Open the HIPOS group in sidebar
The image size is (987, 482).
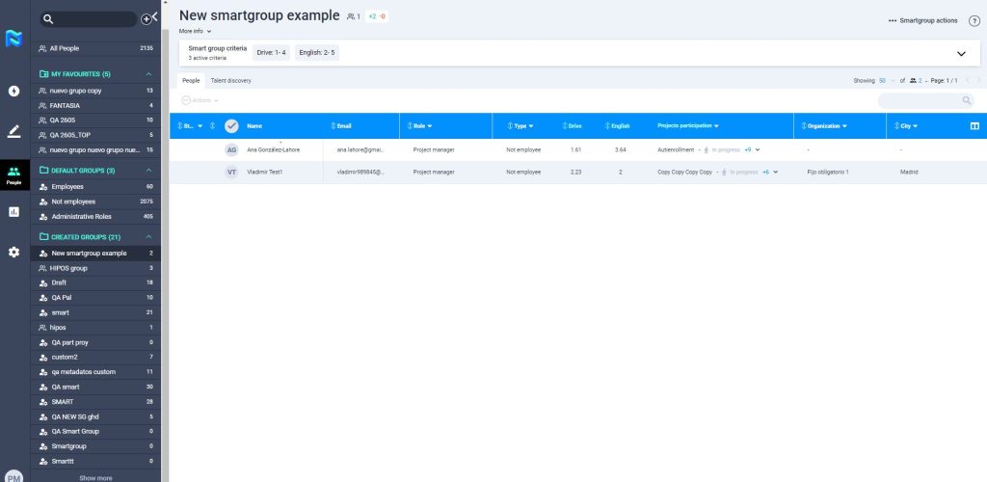(69, 268)
